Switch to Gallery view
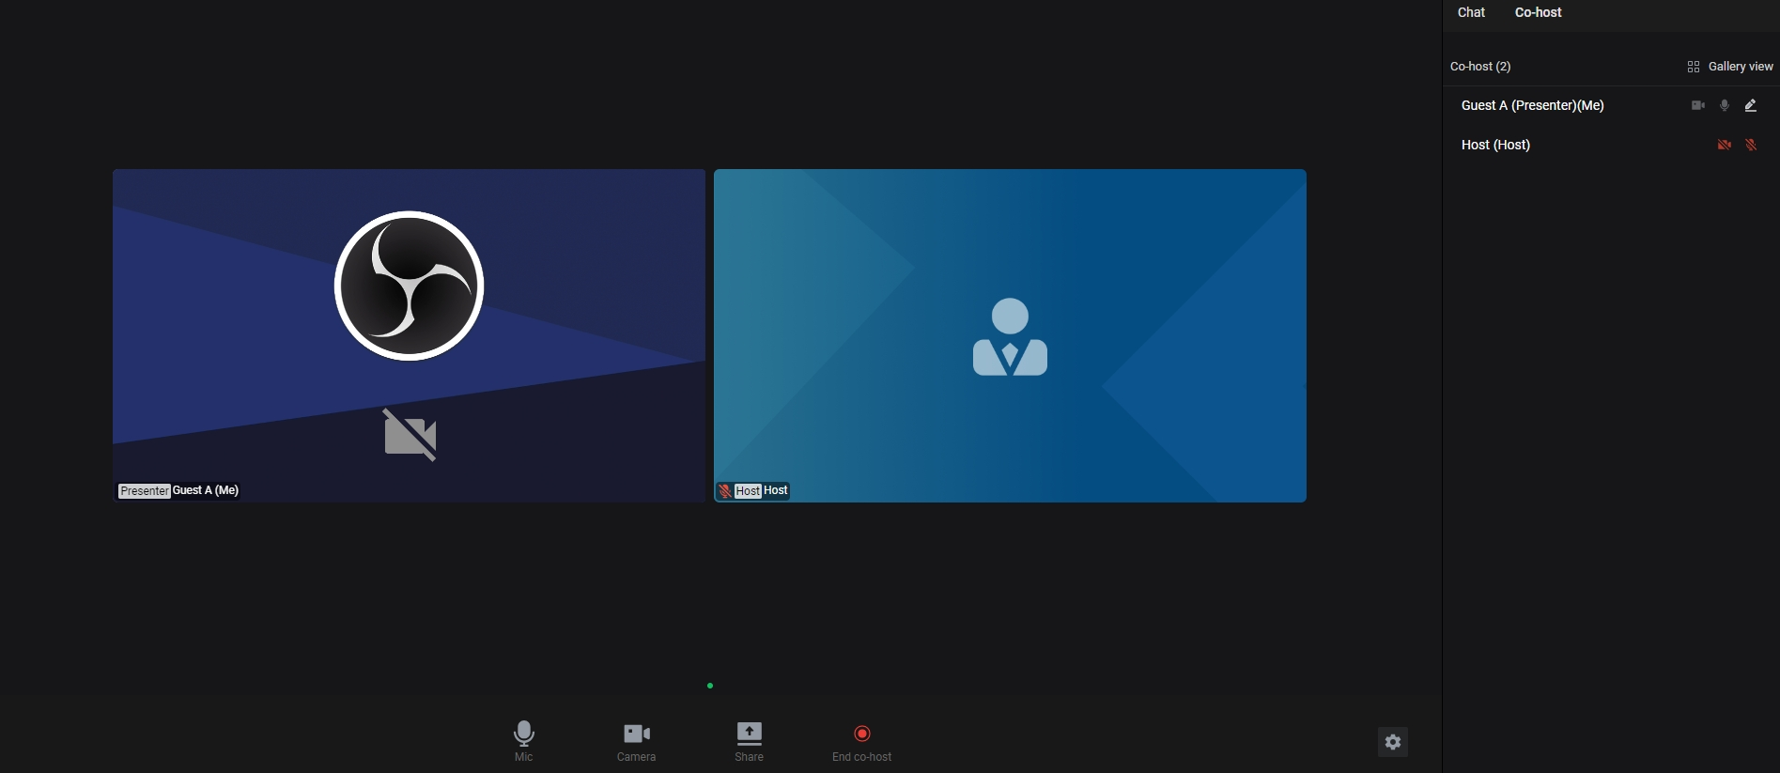Viewport: 1780px width, 773px height. pyautogui.click(x=1730, y=67)
